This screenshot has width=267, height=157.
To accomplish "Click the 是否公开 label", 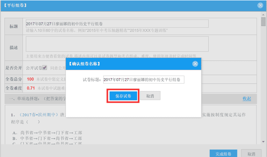I will click(x=14, y=68).
